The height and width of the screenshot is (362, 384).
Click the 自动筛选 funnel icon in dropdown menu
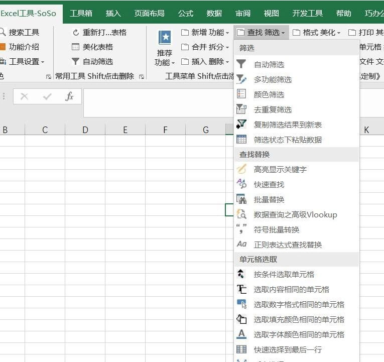(x=241, y=64)
